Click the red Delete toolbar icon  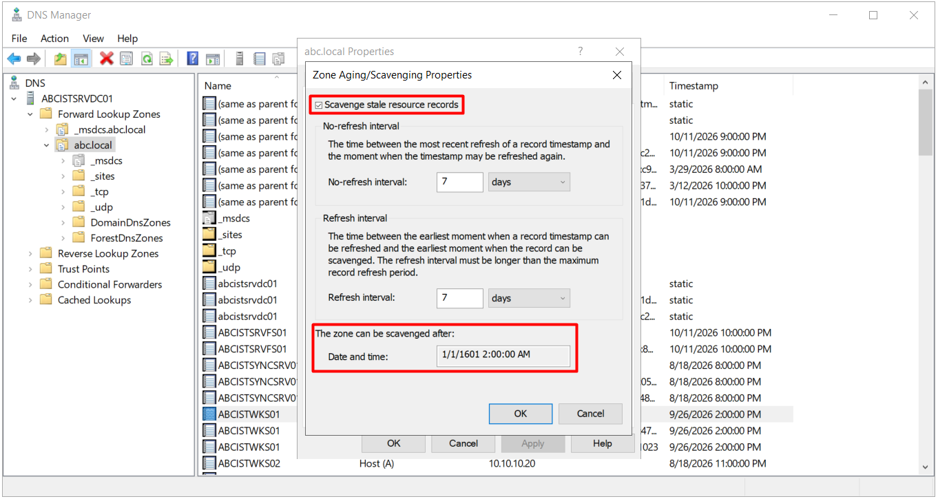(106, 59)
